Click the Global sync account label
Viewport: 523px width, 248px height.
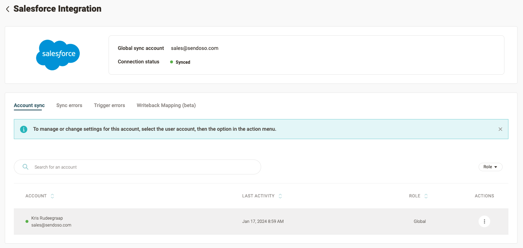pos(141,48)
